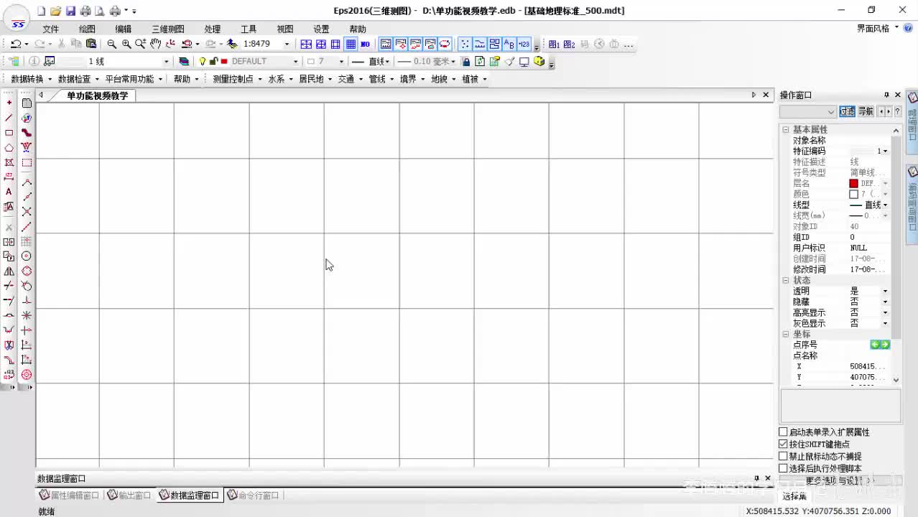This screenshot has height=517, width=918.
Task: Open the 居民地 toolbar menu
Action: point(315,79)
